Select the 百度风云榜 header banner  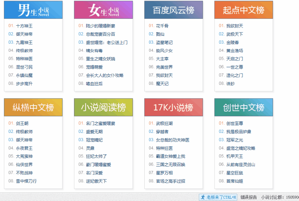coord(173,10)
